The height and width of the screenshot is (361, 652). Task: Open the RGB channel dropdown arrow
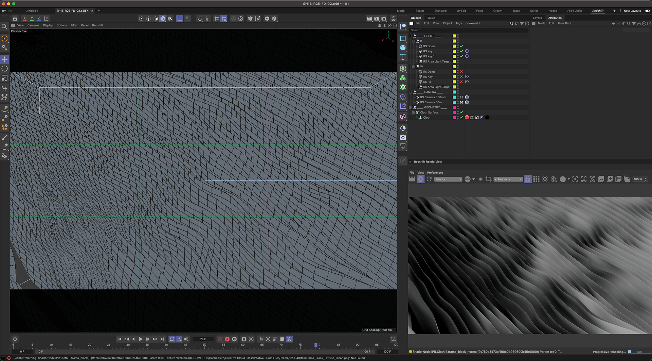(x=474, y=179)
